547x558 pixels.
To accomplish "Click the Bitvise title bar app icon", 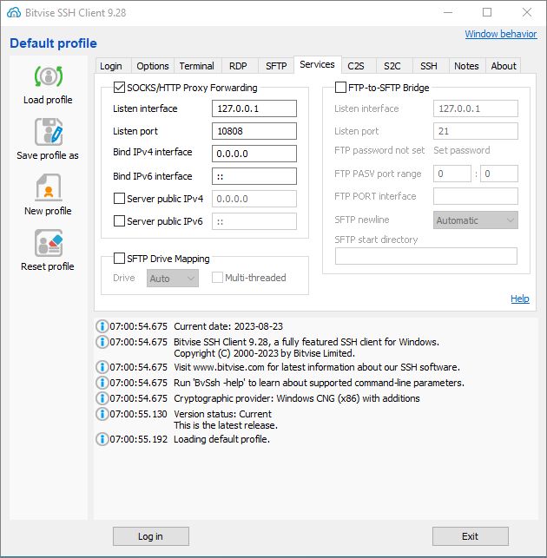I will tap(14, 13).
